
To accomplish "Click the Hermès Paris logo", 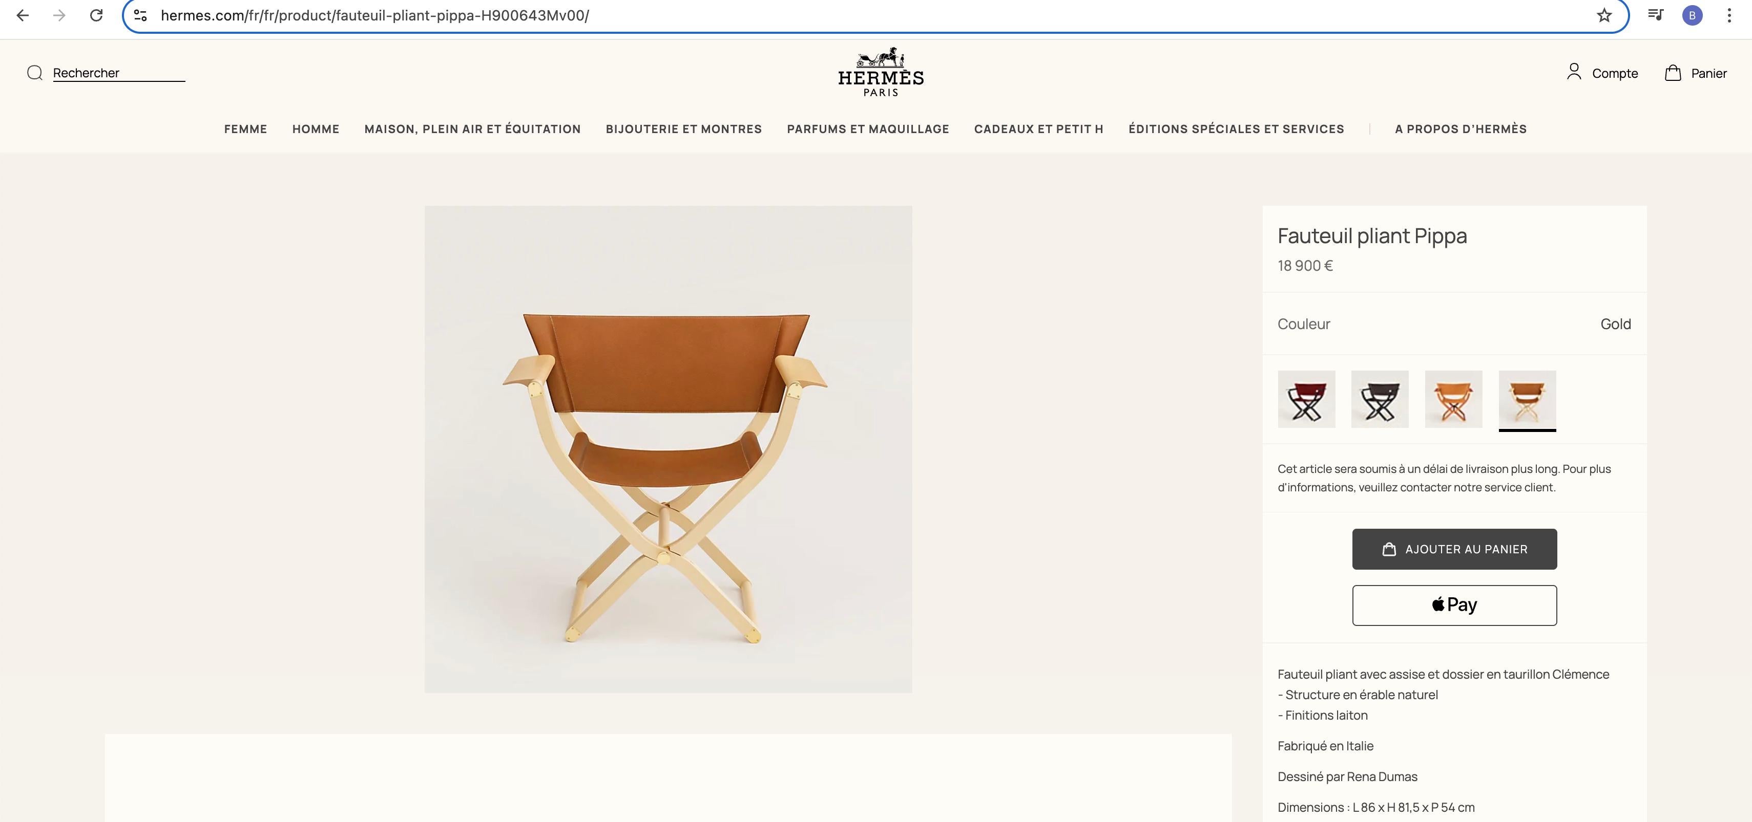I will click(881, 72).
